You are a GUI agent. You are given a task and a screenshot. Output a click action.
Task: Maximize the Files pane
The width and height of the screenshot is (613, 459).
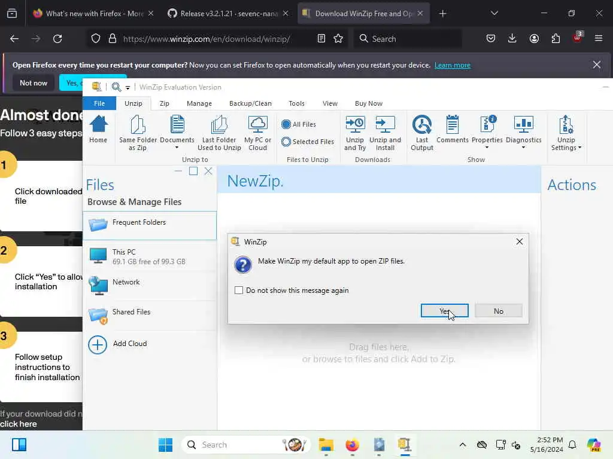click(193, 171)
